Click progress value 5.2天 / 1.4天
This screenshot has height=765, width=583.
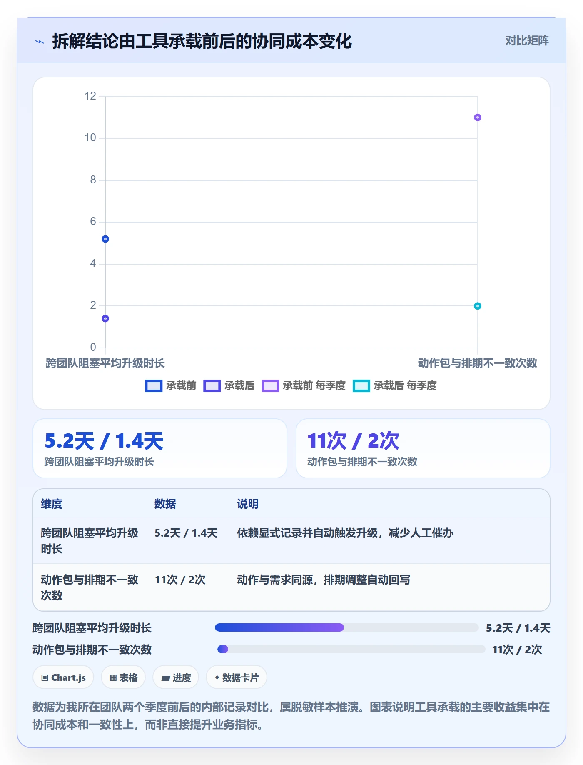pyautogui.click(x=518, y=628)
